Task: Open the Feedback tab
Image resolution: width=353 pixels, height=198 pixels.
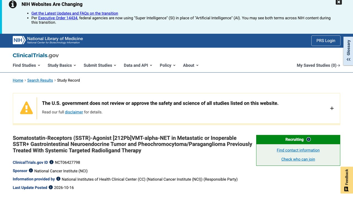Action: (347, 180)
